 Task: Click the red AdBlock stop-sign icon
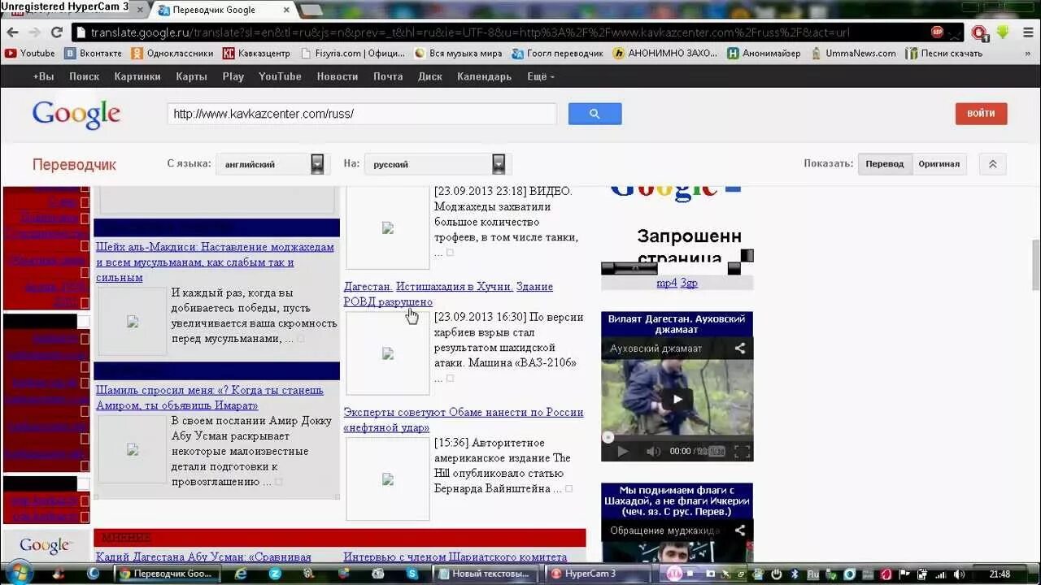pyautogui.click(x=937, y=32)
